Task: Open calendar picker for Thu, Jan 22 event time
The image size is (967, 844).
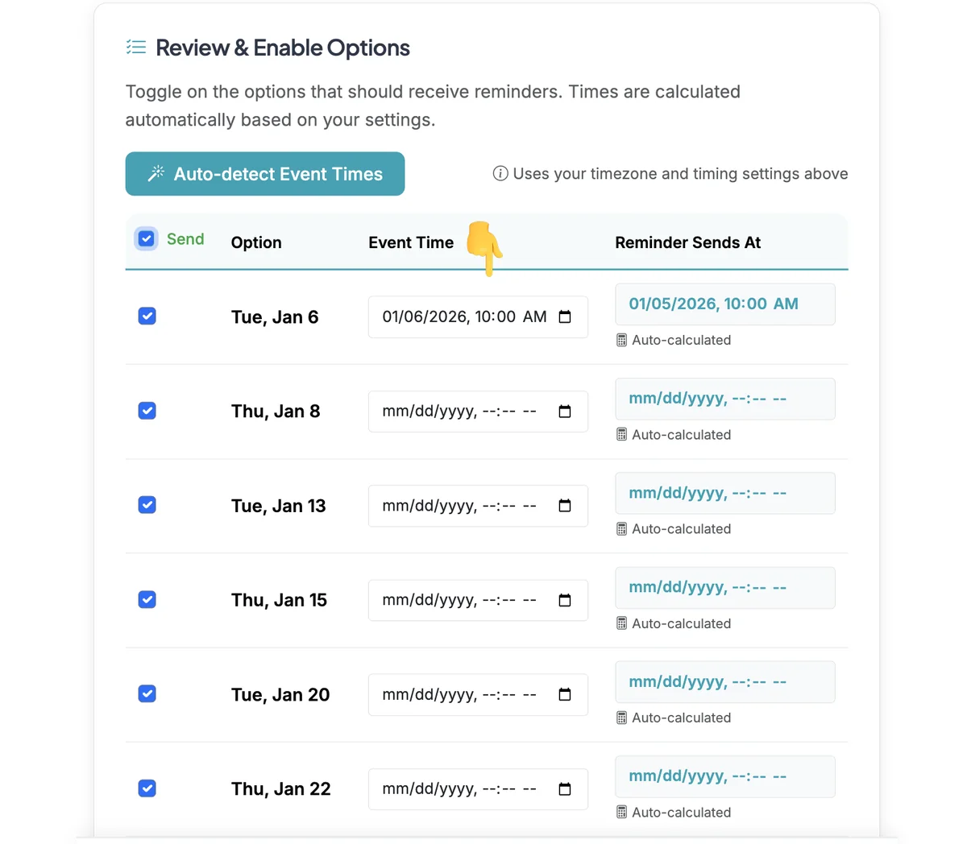Action: [565, 789]
